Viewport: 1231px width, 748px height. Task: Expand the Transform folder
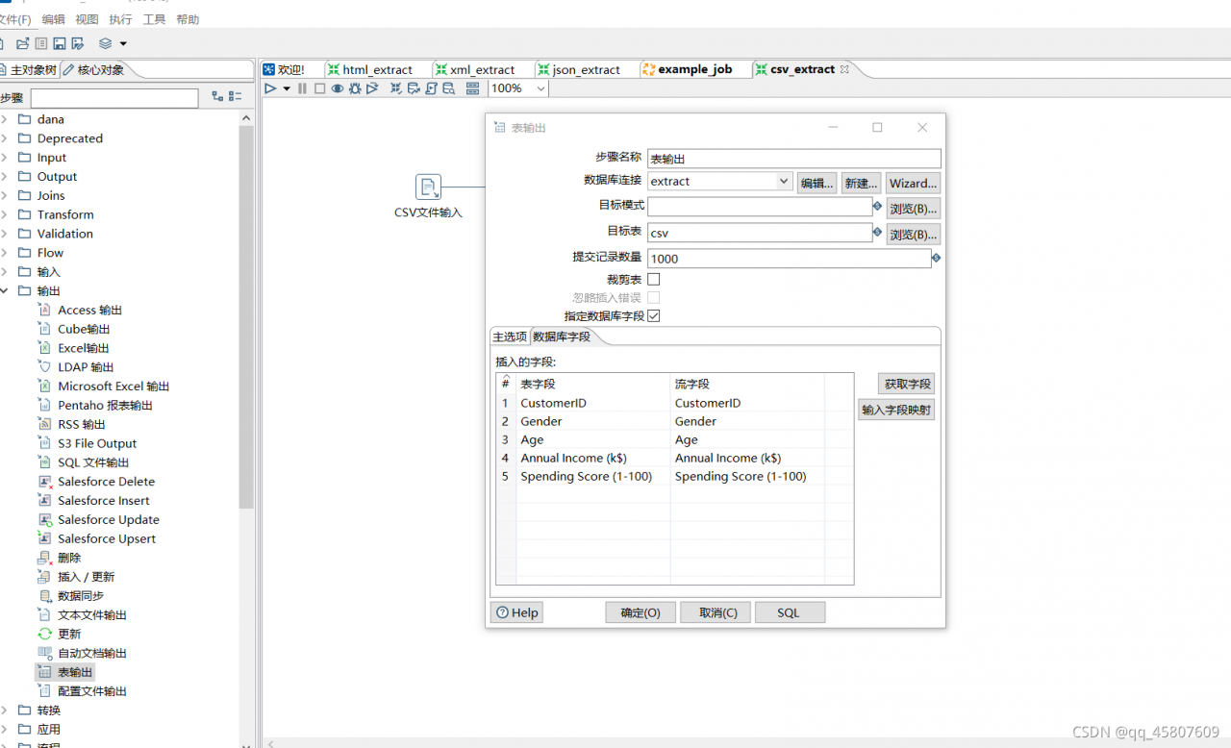5,214
